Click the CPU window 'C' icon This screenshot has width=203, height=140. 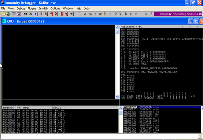click(x=4, y=21)
